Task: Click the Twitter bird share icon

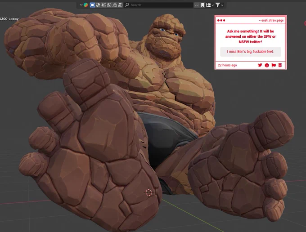Action: tap(260, 65)
